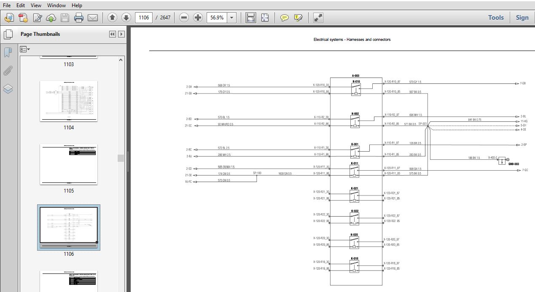Click the upload to cloud icon
The width and height of the screenshot is (535, 292).
(51, 18)
